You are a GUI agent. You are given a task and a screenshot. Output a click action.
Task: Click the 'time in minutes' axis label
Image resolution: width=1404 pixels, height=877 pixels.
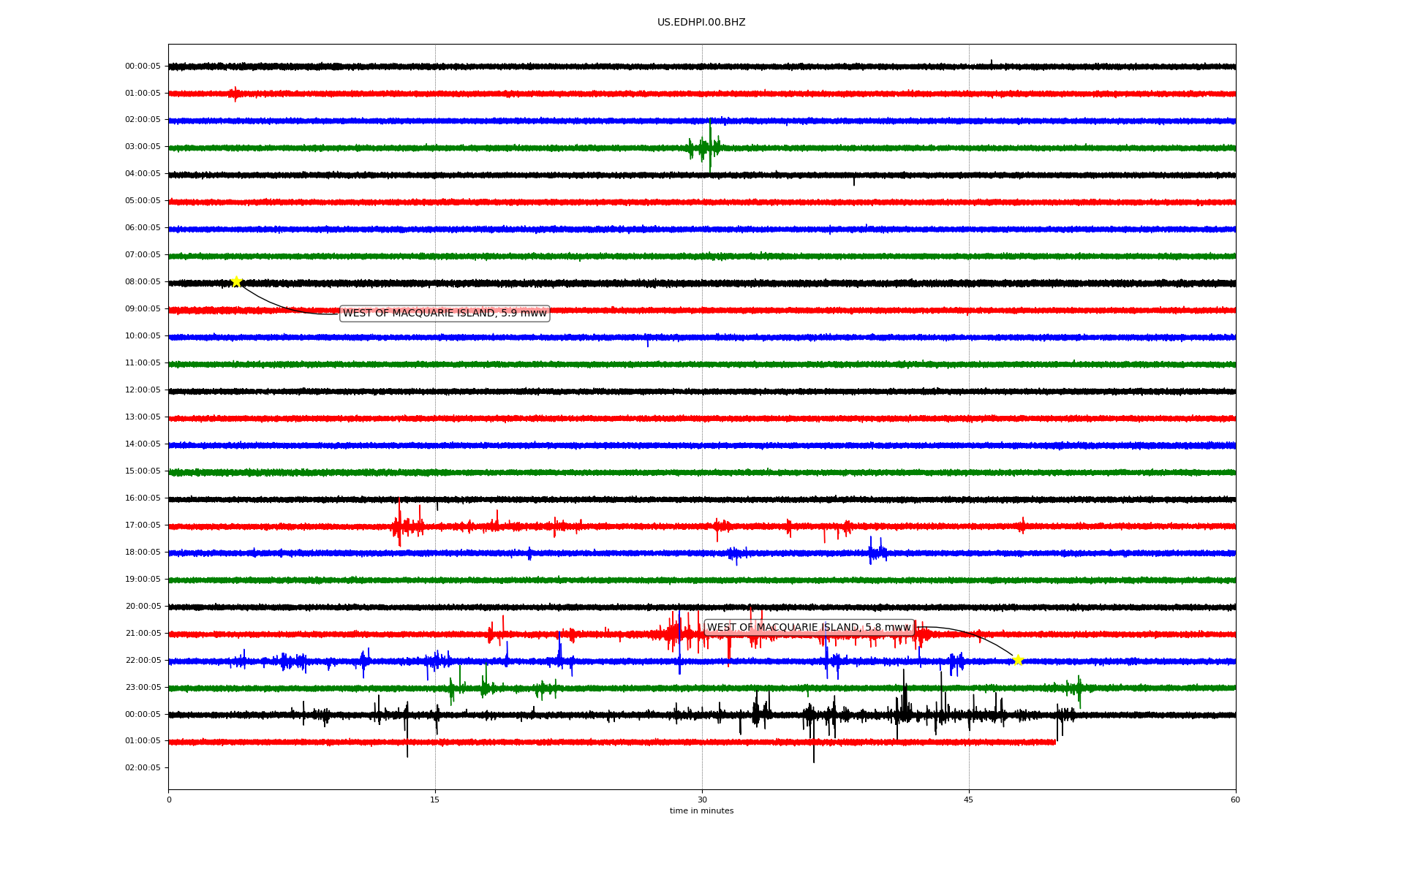point(701,811)
